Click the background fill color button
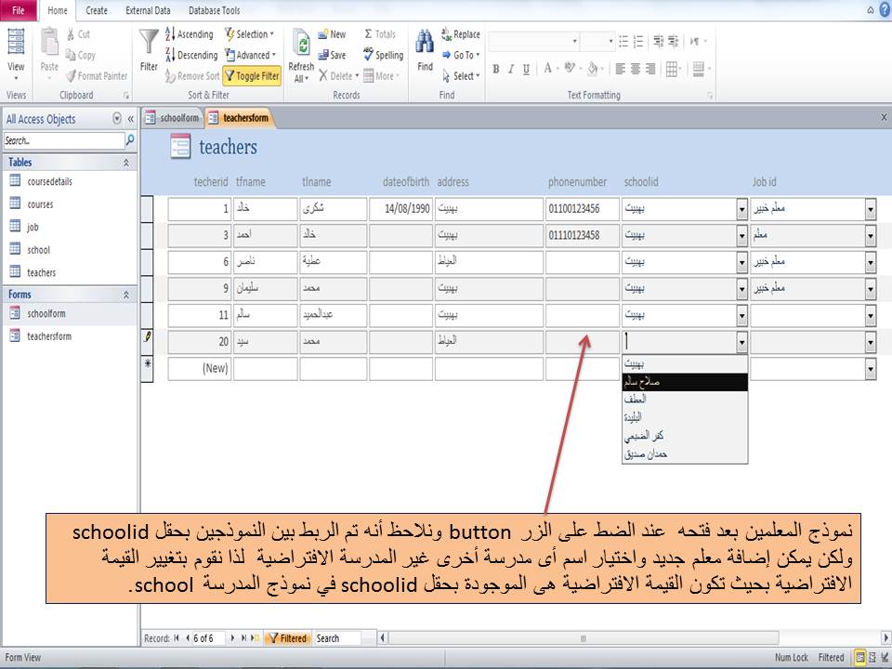892x669 pixels. coord(592,69)
